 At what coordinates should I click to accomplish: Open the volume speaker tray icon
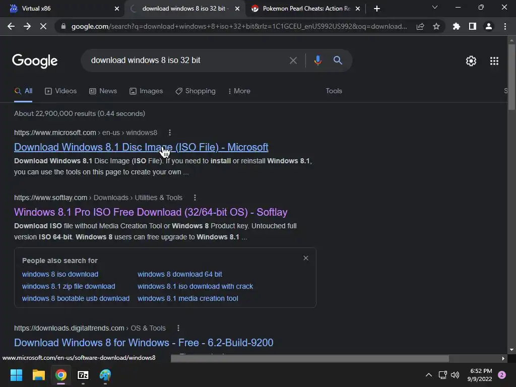tap(455, 375)
